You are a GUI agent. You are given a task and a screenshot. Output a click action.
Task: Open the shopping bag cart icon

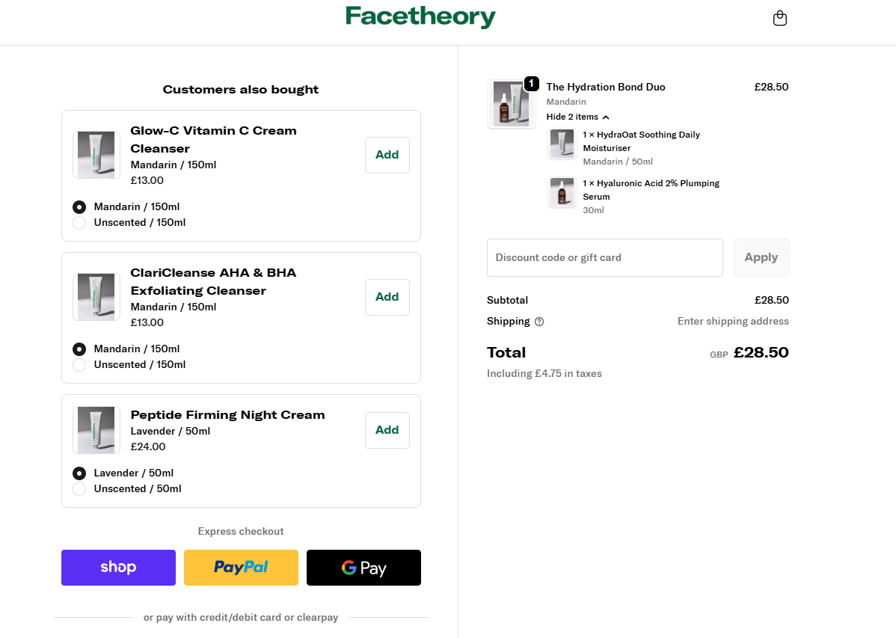click(779, 19)
